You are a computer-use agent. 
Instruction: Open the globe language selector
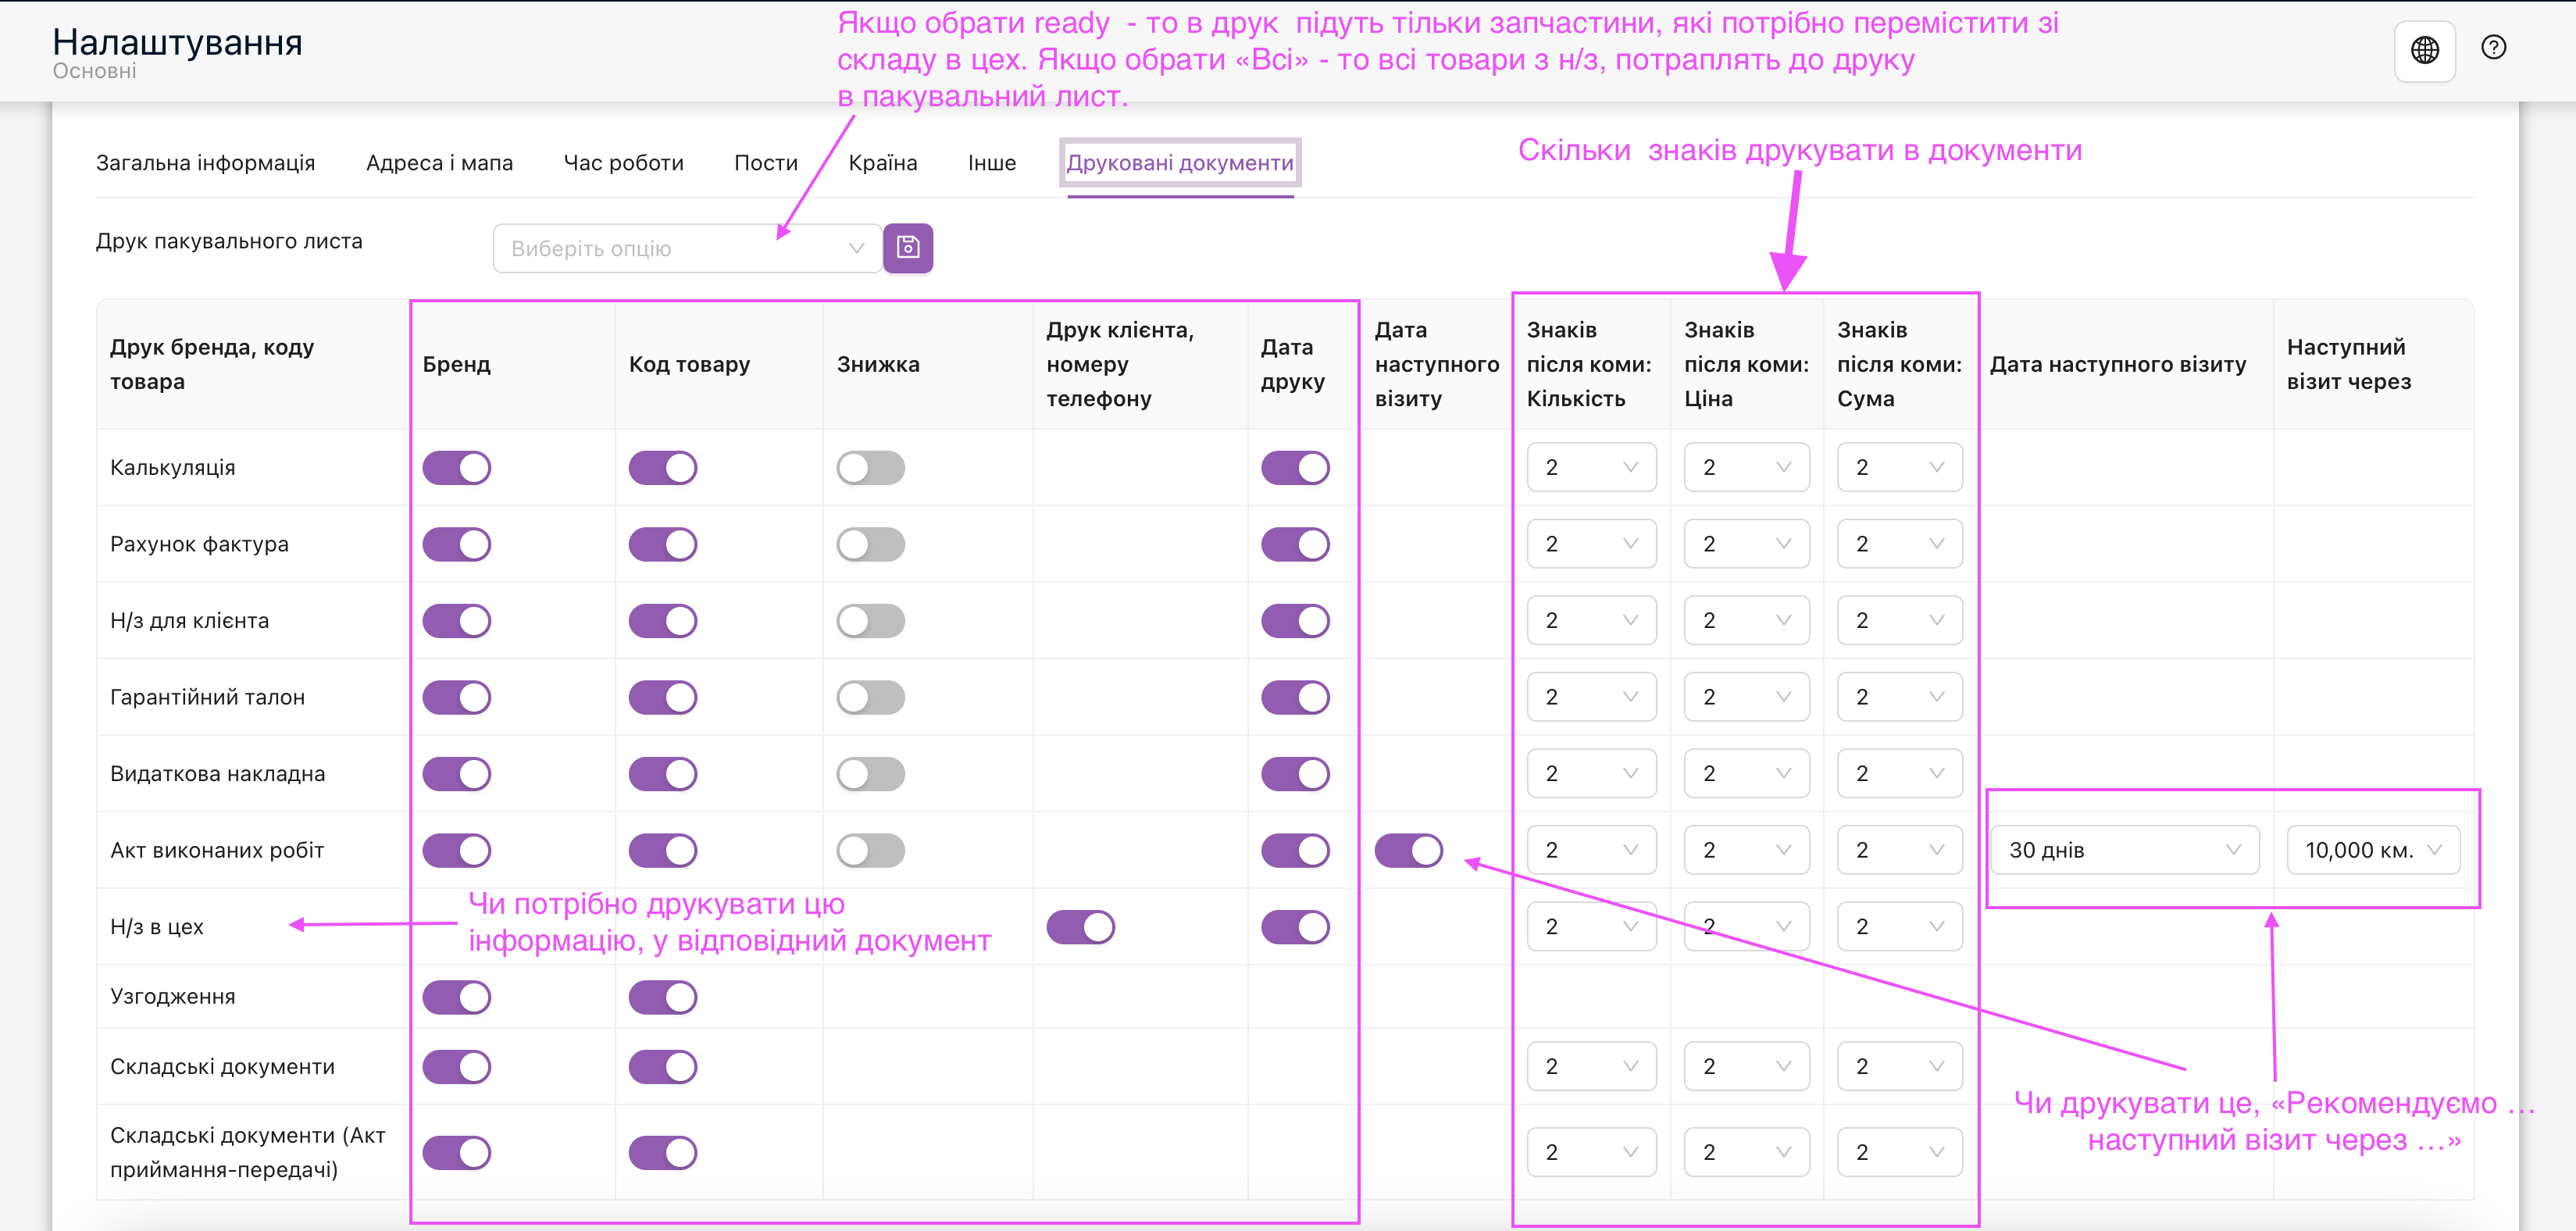point(2424,50)
